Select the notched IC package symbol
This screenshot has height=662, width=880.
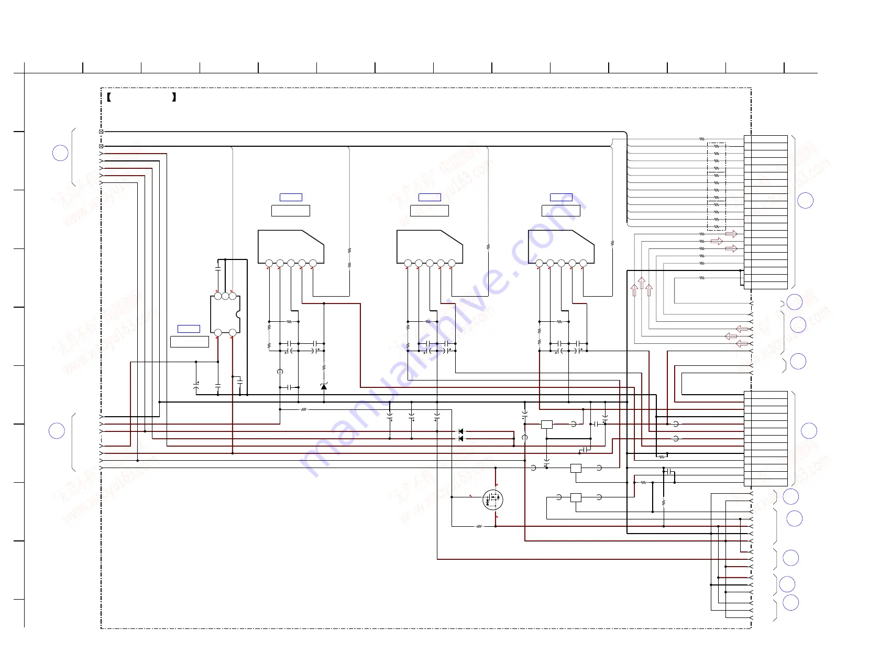[225, 314]
